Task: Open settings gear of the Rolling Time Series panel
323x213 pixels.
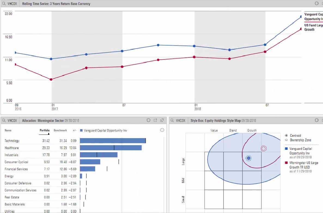Action: pos(316,4)
